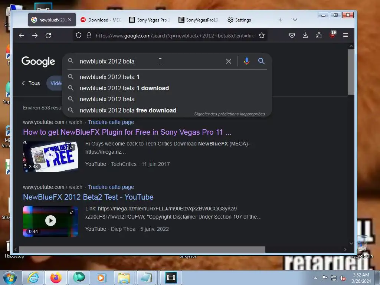Clear the search box with X
The image size is (380, 285).
pos(229,61)
